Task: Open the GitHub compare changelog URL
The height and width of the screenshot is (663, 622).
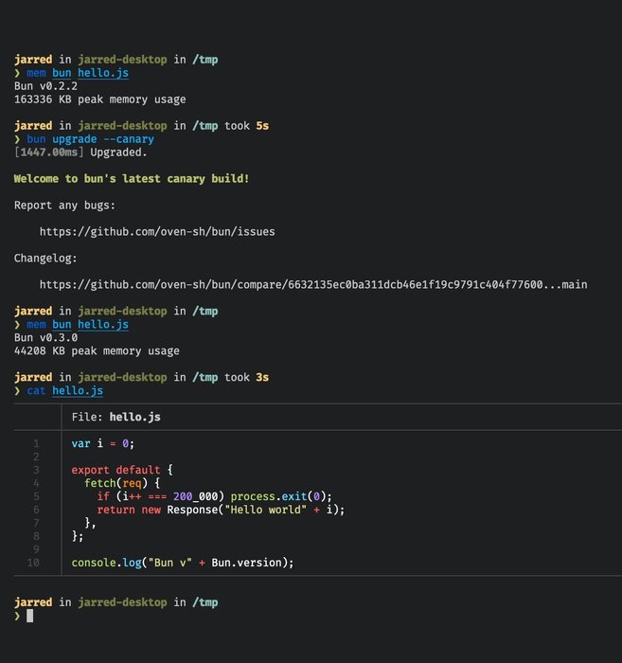Action: coord(313,284)
